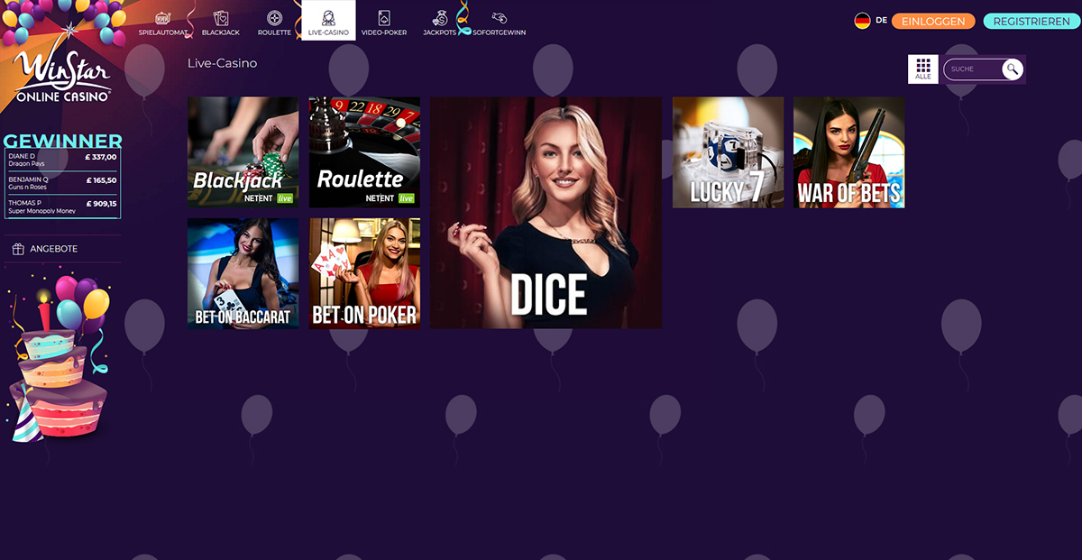The image size is (1082, 560).
Task: Open the NetEnt Live Blackjack game tile
Action: point(243,152)
